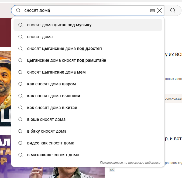Click the icon beside 'как сносят дома шаром'

pyautogui.click(x=20, y=84)
